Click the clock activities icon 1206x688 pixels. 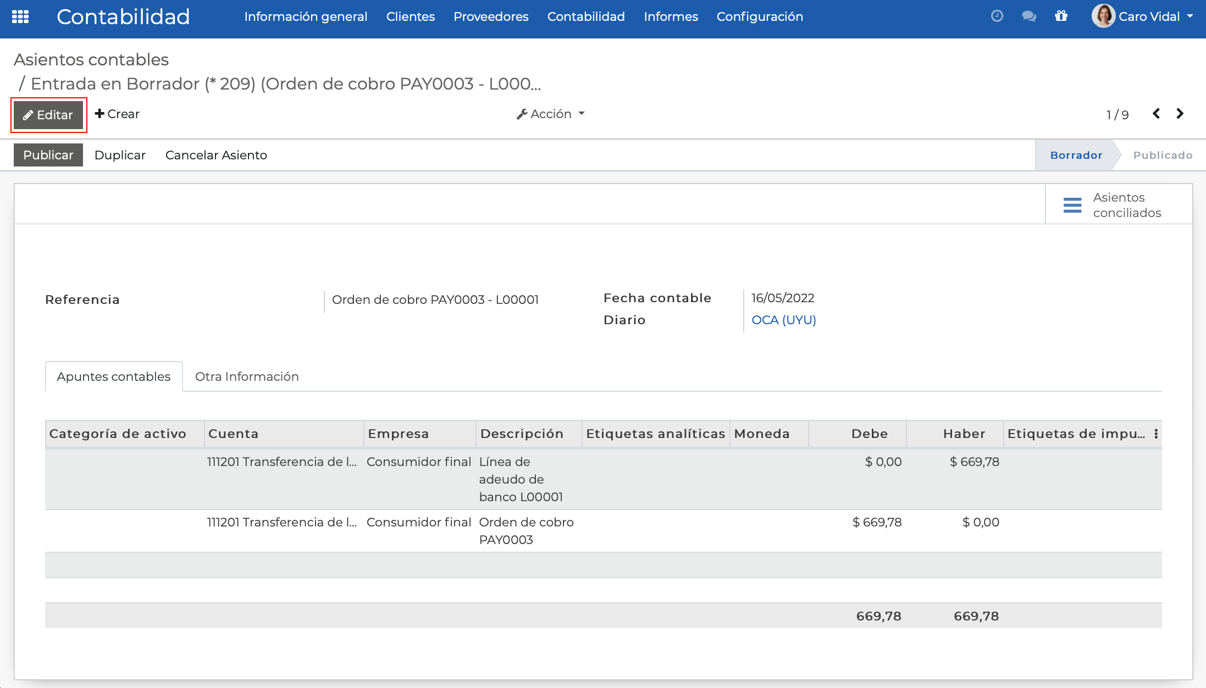(x=997, y=16)
